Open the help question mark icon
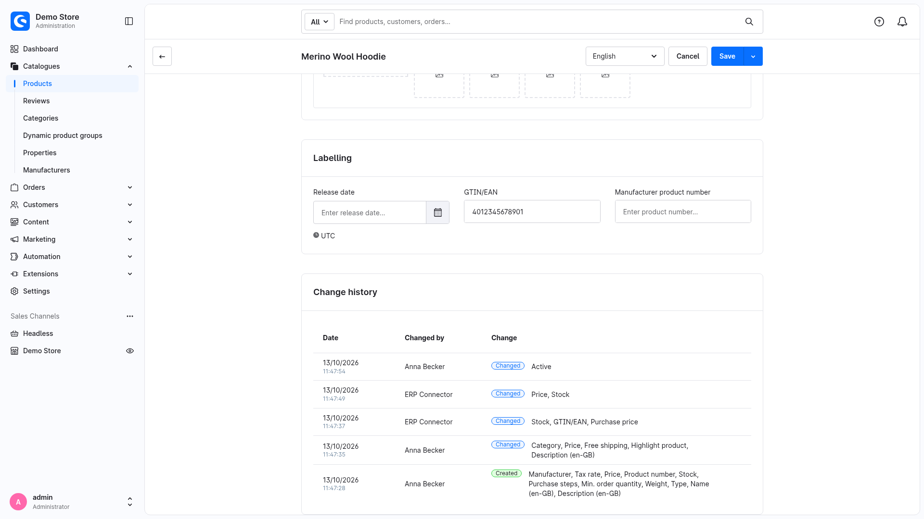This screenshot has width=924, height=519. click(879, 22)
